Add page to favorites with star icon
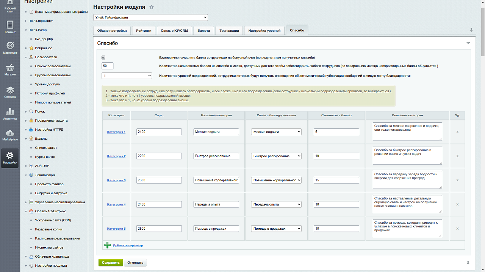485x272 pixels. tap(152, 7)
